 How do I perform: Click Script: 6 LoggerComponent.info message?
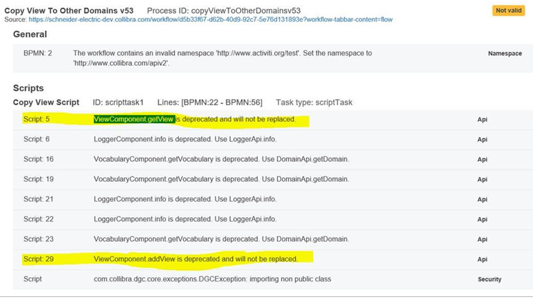click(x=185, y=139)
